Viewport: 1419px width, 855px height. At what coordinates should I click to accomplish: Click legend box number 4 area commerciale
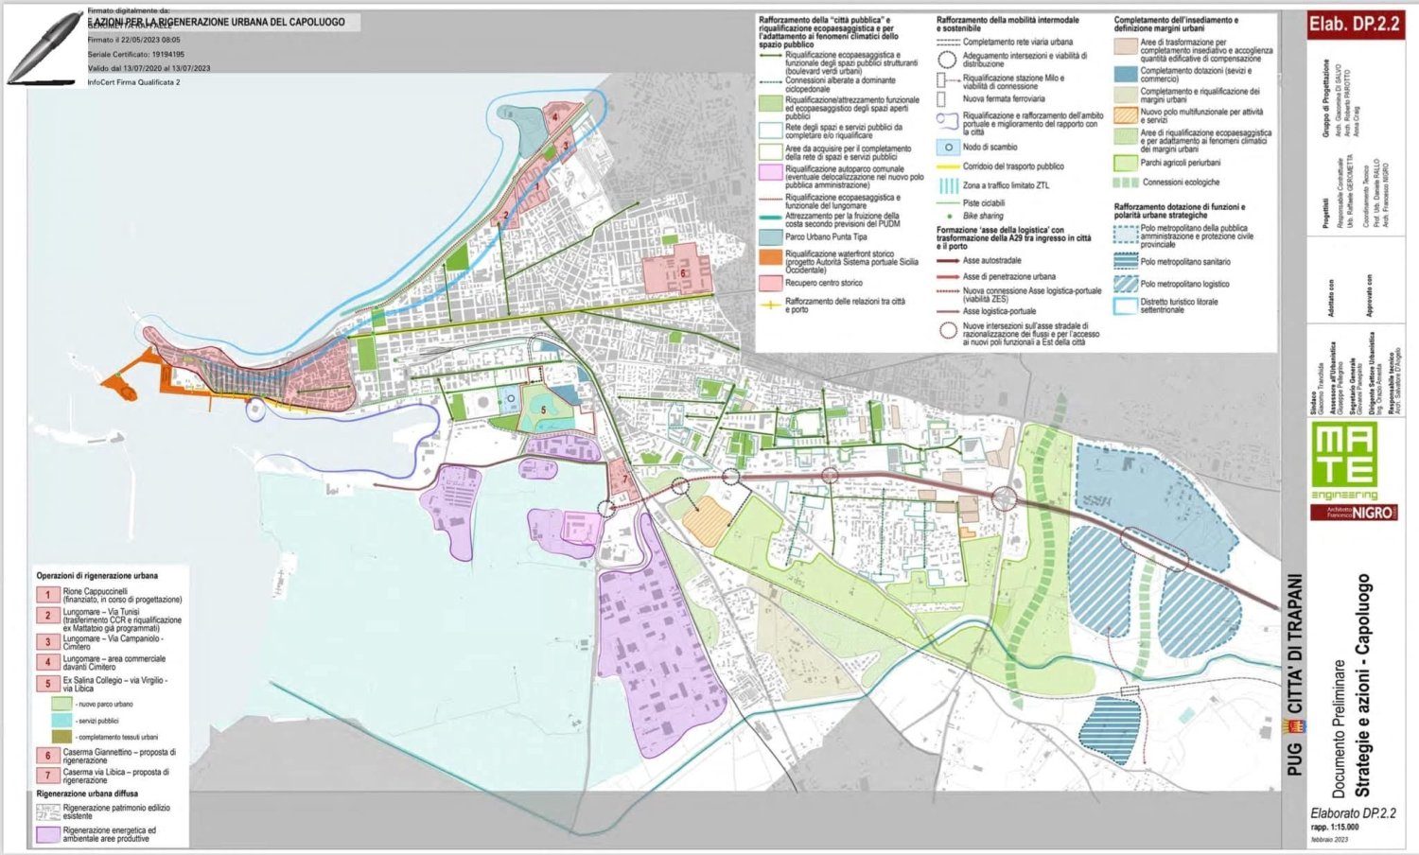click(x=48, y=661)
